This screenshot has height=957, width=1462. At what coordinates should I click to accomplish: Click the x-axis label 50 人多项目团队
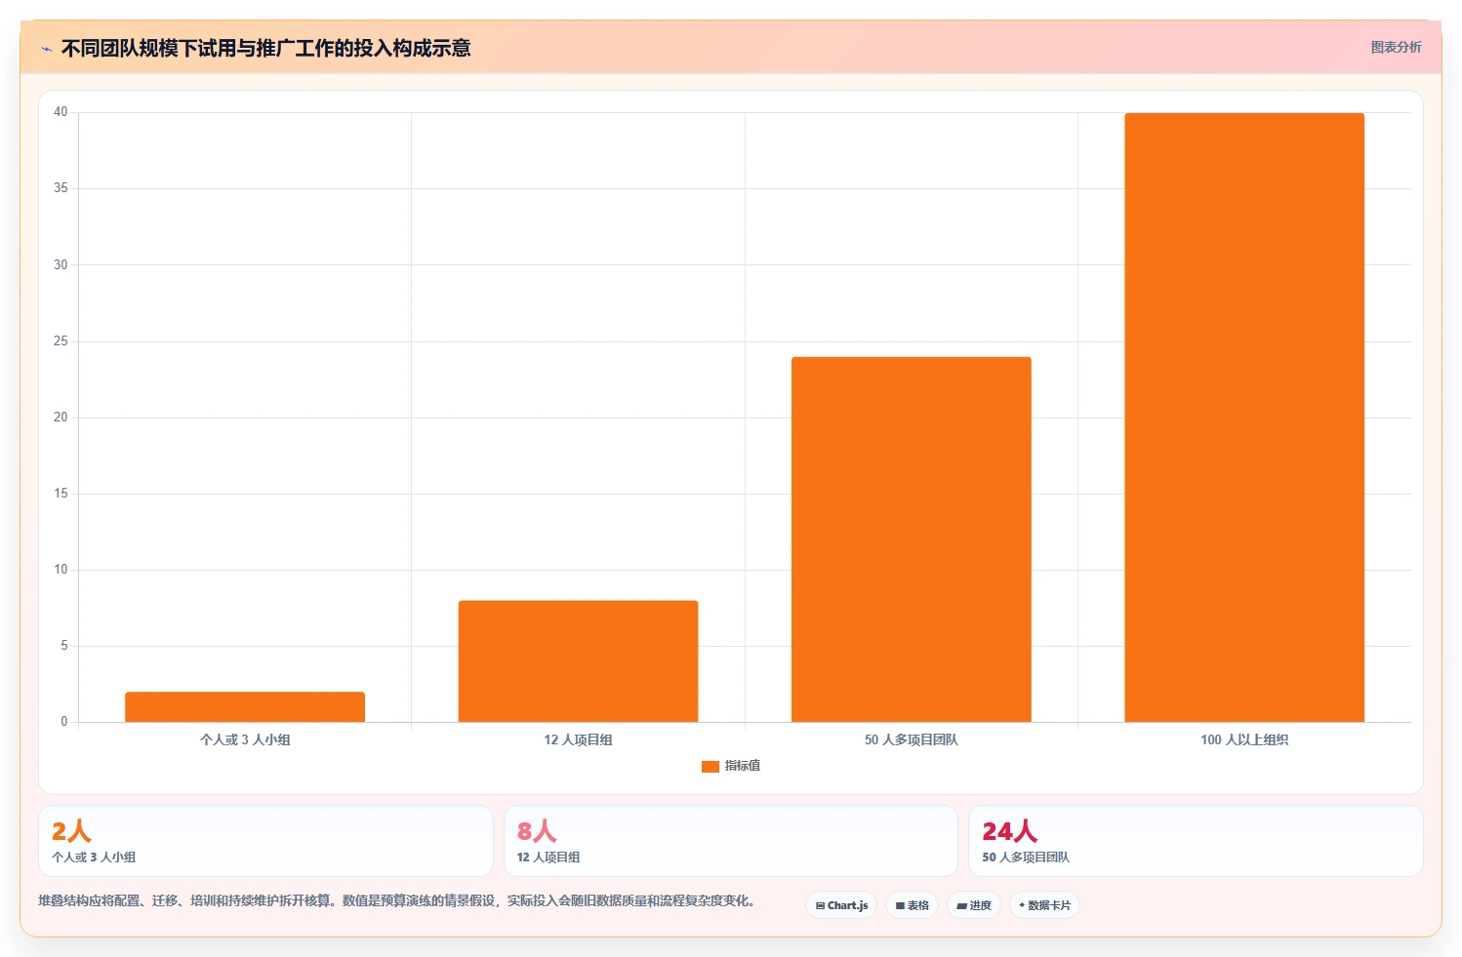pyautogui.click(x=912, y=739)
